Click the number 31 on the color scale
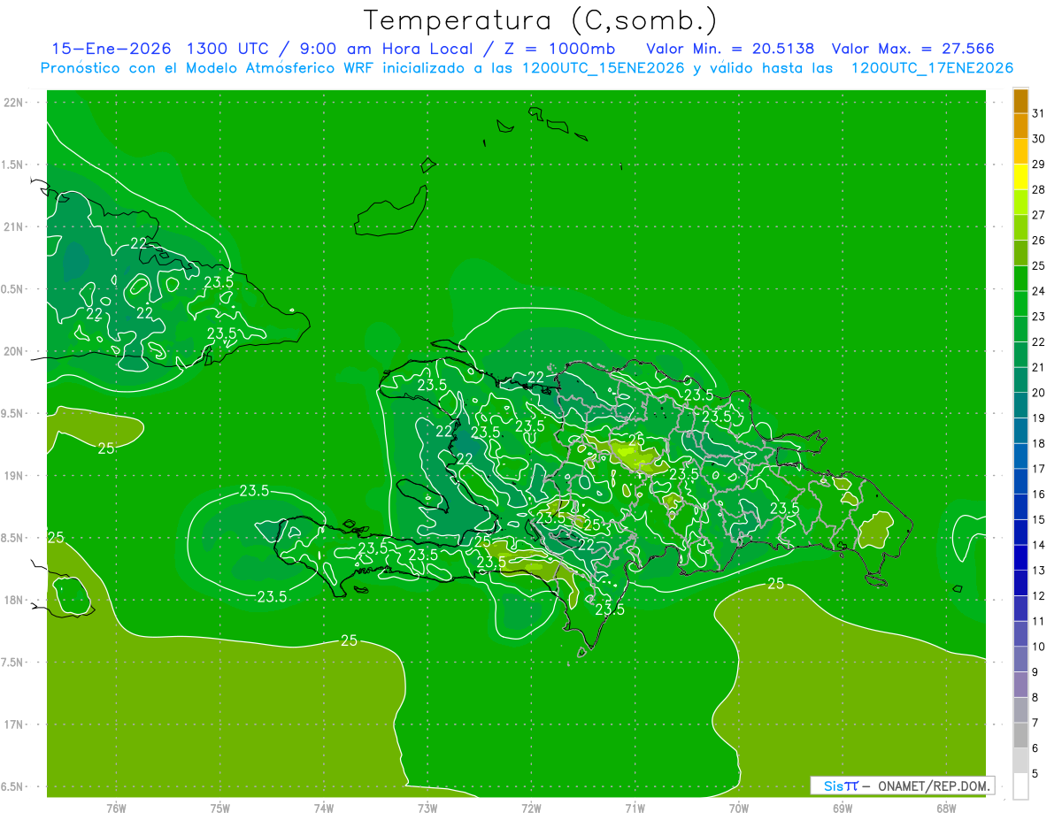The width and height of the screenshot is (1062, 820). tap(1039, 113)
